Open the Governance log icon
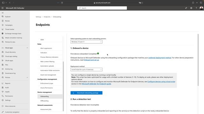Screen dimensions: 204x114 [x=3, y=73]
